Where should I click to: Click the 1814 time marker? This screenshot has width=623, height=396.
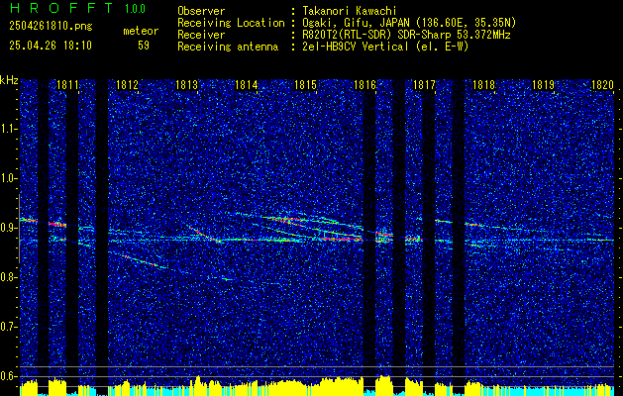[246, 85]
